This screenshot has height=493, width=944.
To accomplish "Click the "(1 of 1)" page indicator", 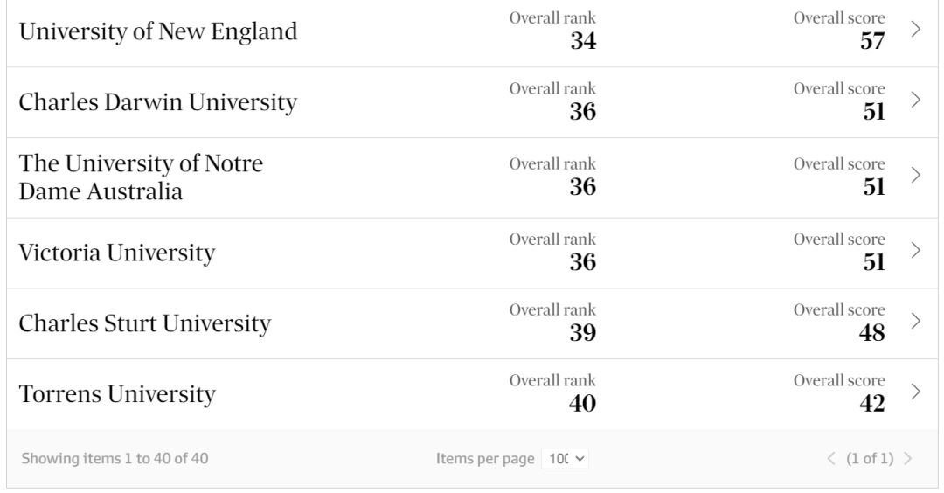I will click(871, 458).
